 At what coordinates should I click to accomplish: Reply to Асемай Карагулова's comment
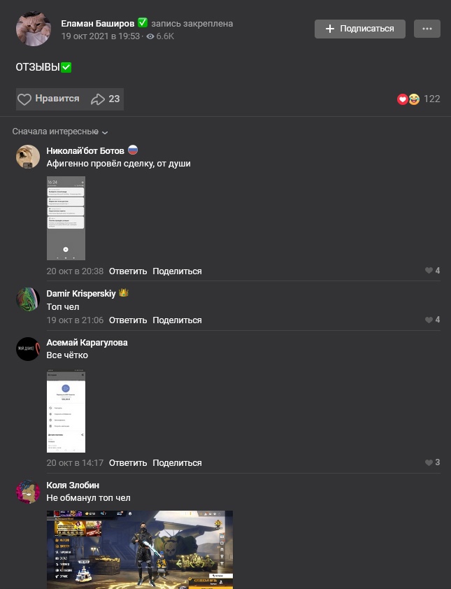pyautogui.click(x=128, y=463)
